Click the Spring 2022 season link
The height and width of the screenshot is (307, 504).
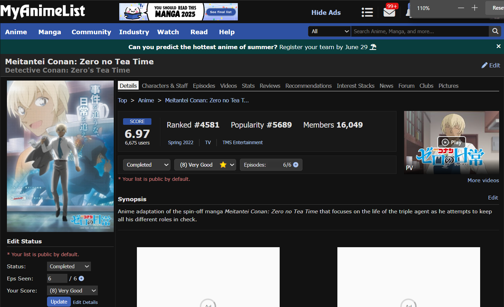pos(181,142)
